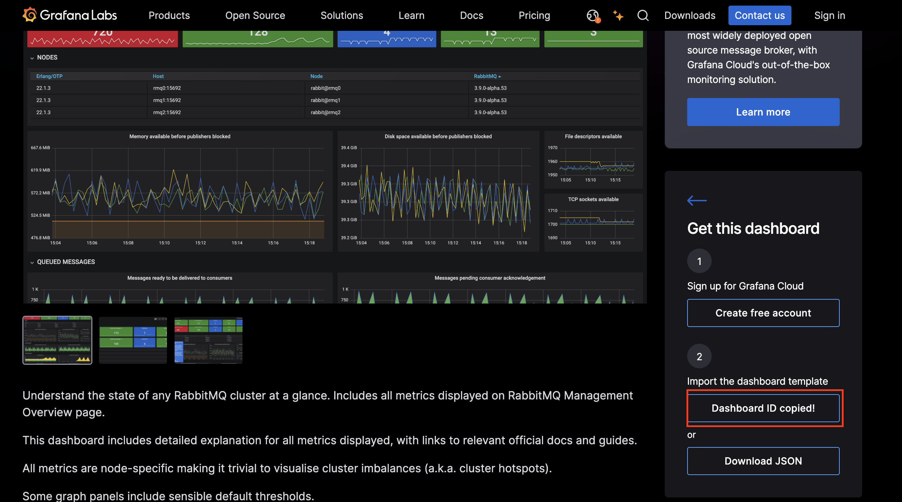Click the blue back arrow icon
This screenshot has height=502, width=902.
point(697,200)
